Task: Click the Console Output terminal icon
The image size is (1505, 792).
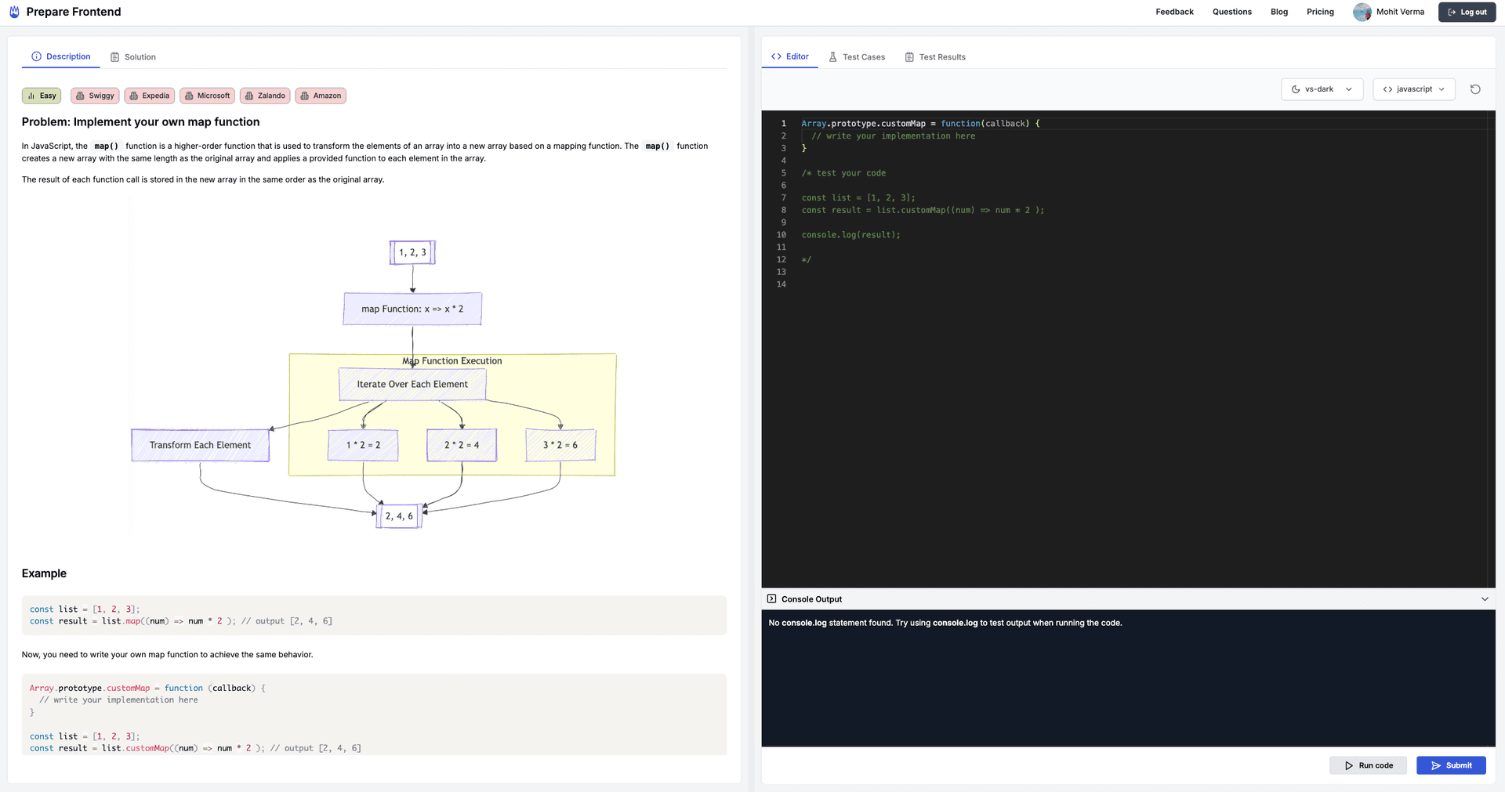Action: pos(771,599)
